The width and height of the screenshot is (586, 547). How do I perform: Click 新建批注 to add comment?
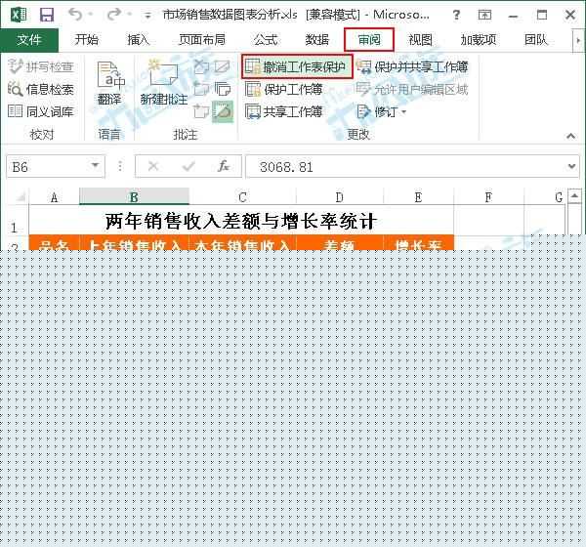pyautogui.click(x=164, y=83)
